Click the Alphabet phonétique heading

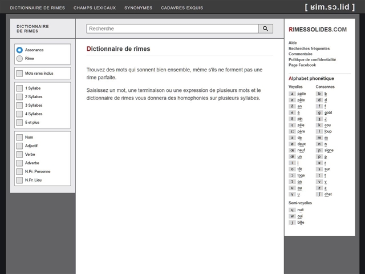point(311,79)
